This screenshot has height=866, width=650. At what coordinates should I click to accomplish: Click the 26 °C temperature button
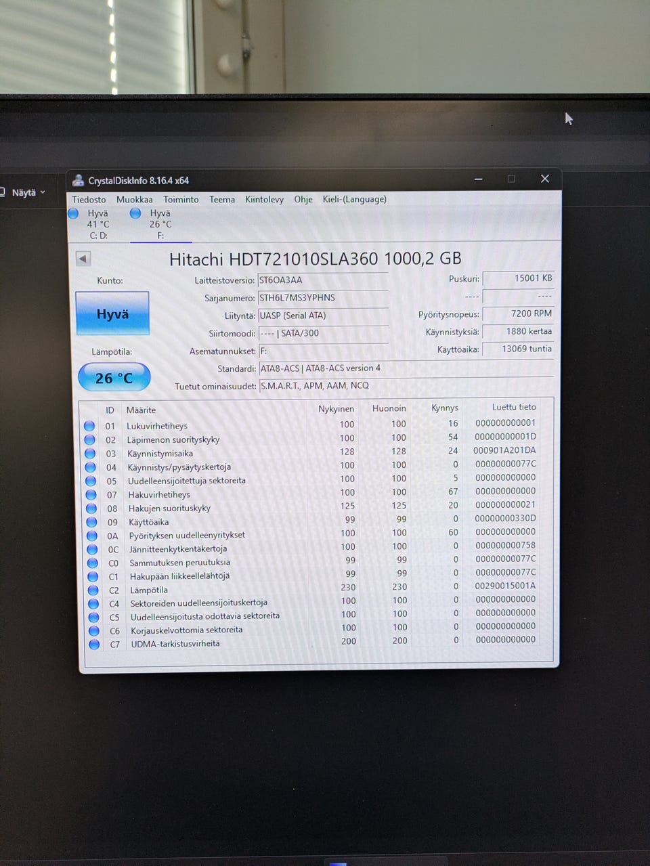pyautogui.click(x=114, y=378)
